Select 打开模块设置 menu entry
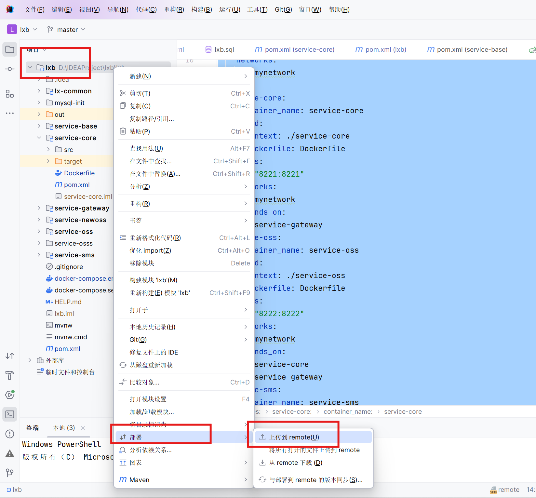This screenshot has width=536, height=498. (x=184, y=399)
